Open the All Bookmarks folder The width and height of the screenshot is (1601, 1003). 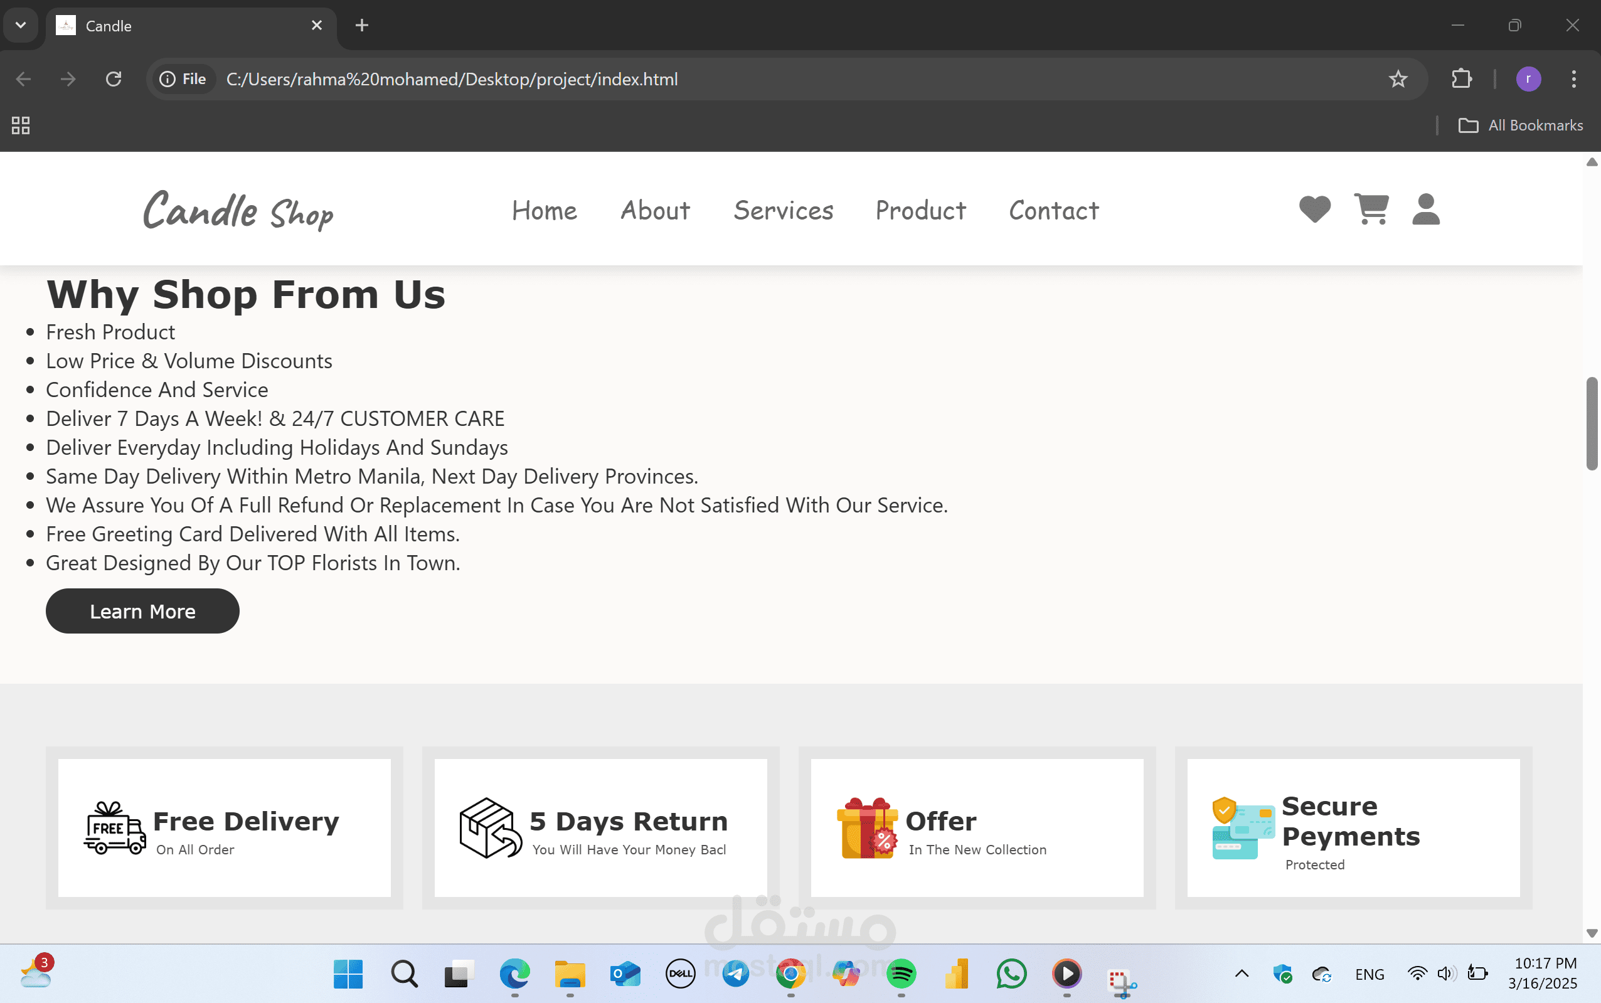click(1520, 125)
